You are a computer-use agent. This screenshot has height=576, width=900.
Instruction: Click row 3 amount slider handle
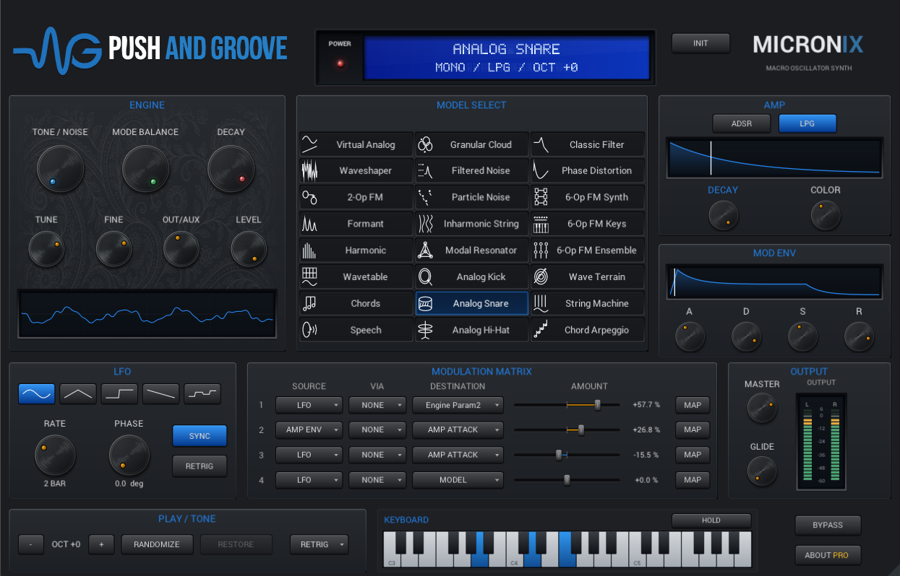tap(559, 455)
